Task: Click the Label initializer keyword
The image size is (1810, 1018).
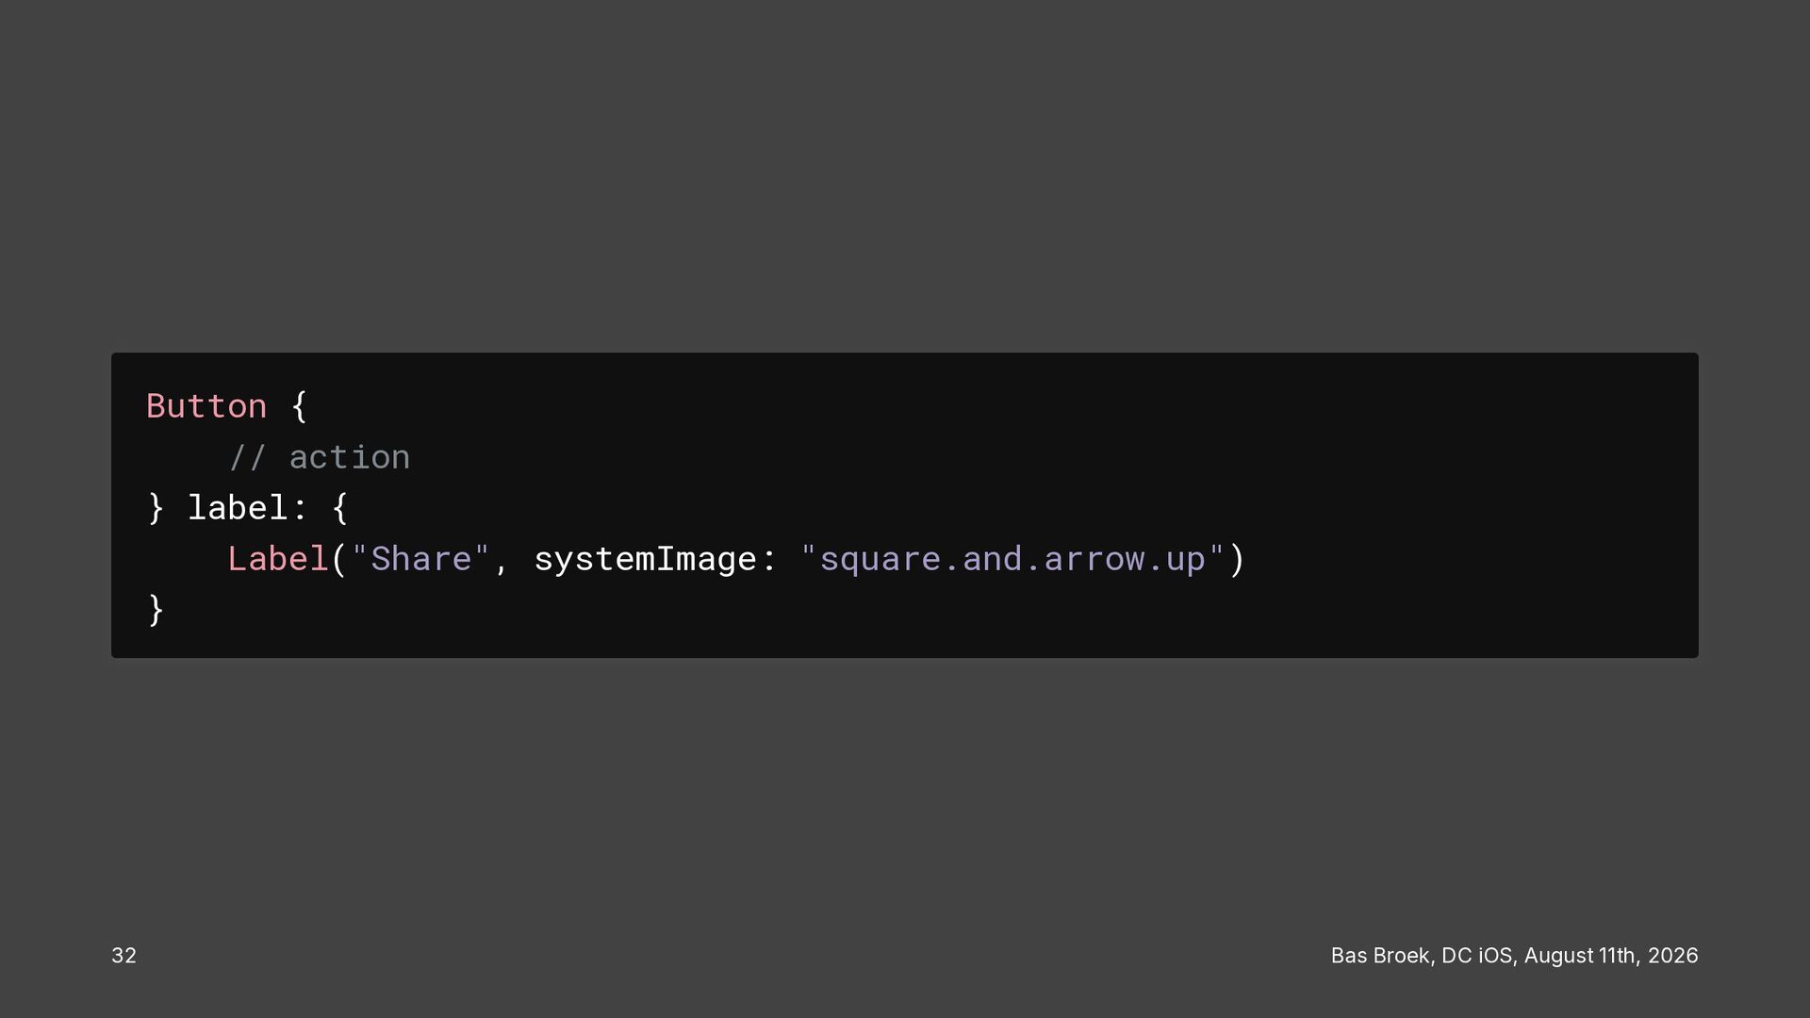Action: click(278, 559)
